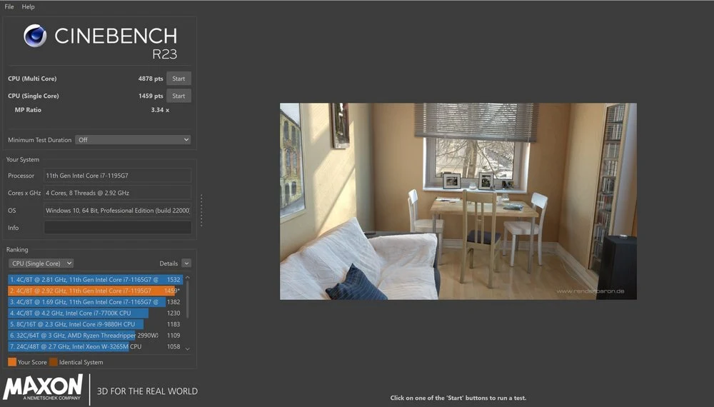The height and width of the screenshot is (407, 714).
Task: Start the CPU Multi Core test
Action: point(178,79)
